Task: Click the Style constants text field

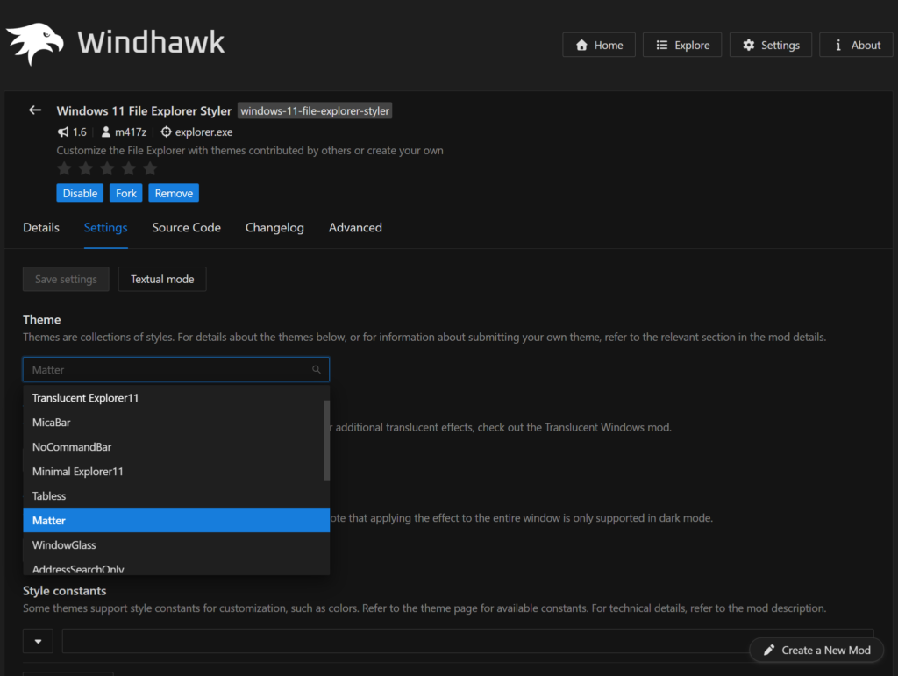Action: click(x=468, y=641)
